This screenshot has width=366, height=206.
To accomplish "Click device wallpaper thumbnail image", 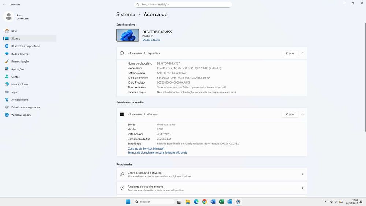I will 128,35.
